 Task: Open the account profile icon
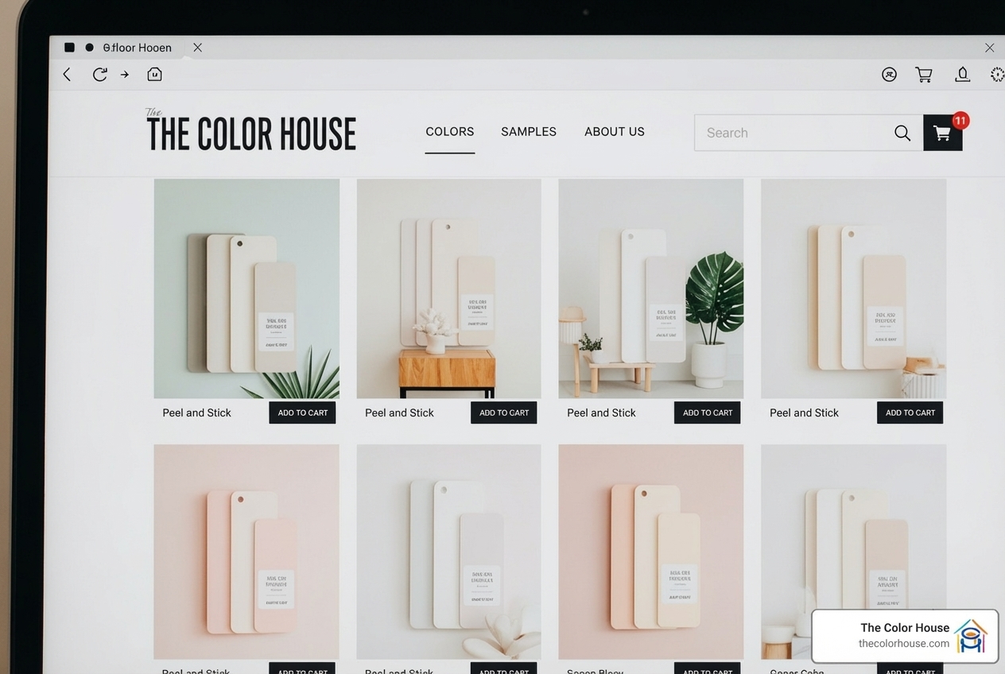[888, 74]
